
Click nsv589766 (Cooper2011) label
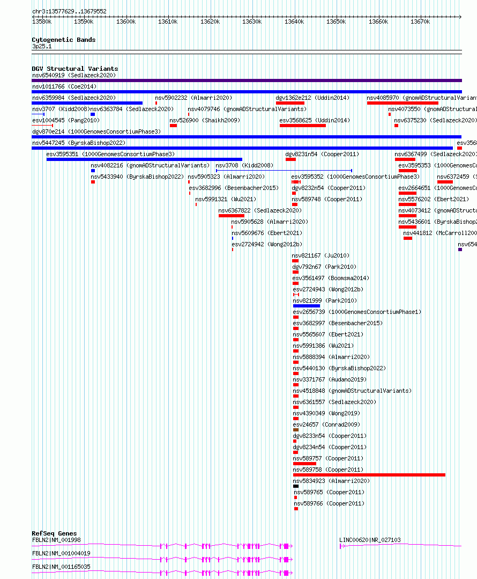tap(329, 503)
